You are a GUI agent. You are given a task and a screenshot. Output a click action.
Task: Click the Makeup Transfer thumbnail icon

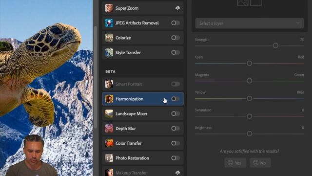tap(109, 173)
